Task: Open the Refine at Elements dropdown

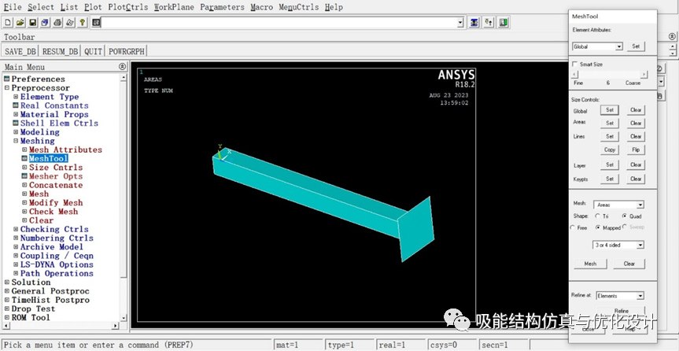Action: (640, 296)
